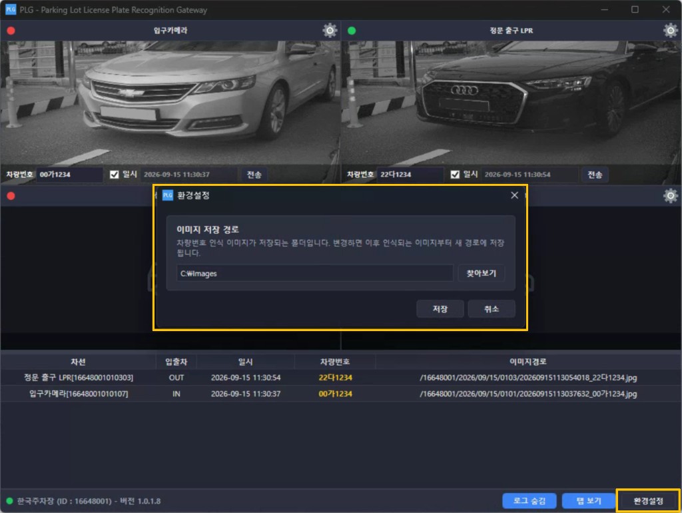Click the green connection dot beside 한국주차장
Image resolution: width=682 pixels, height=513 pixels.
9,501
